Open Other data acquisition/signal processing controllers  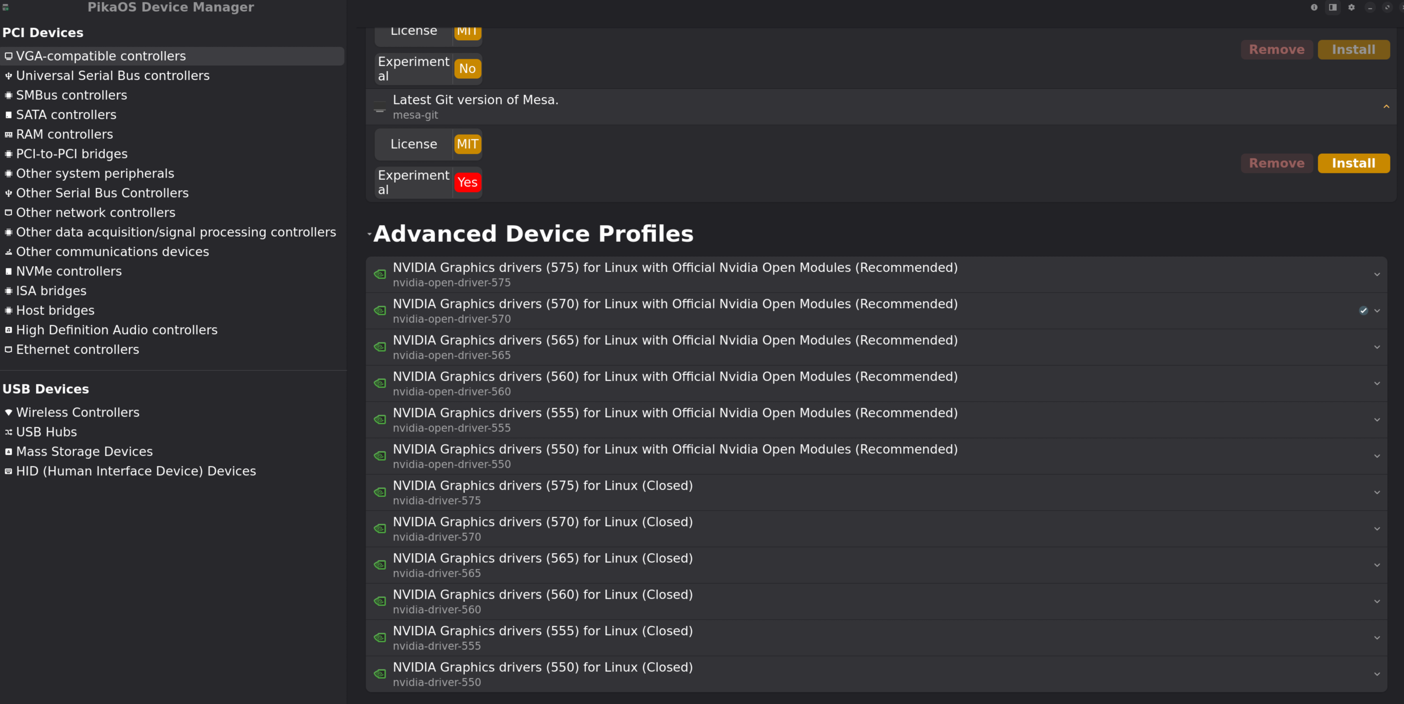pos(172,232)
